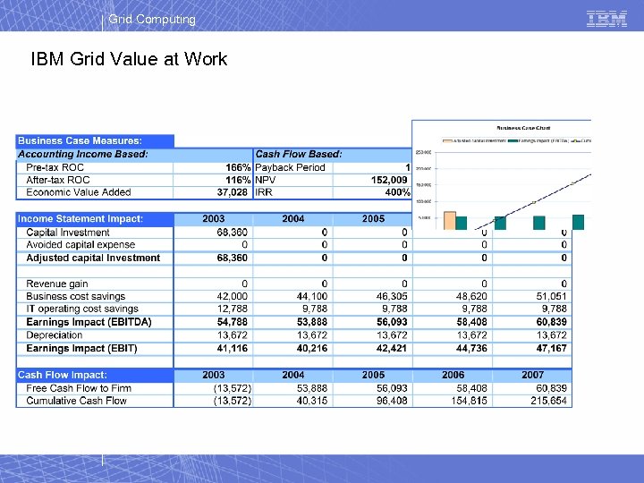Select the 44,736 EBIT cell
This screenshot has width=644, height=483.
click(471, 348)
